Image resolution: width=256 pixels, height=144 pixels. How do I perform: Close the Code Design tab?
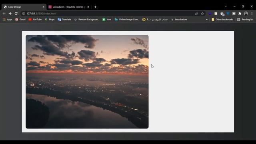(43, 7)
